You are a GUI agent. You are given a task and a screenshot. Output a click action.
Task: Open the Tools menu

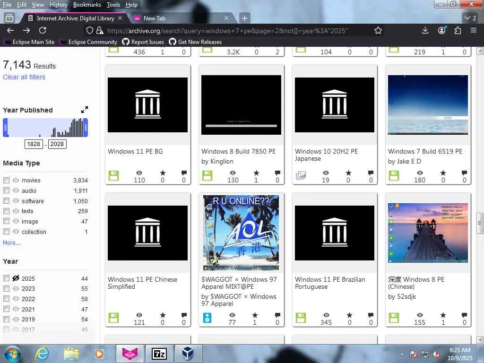tap(113, 5)
